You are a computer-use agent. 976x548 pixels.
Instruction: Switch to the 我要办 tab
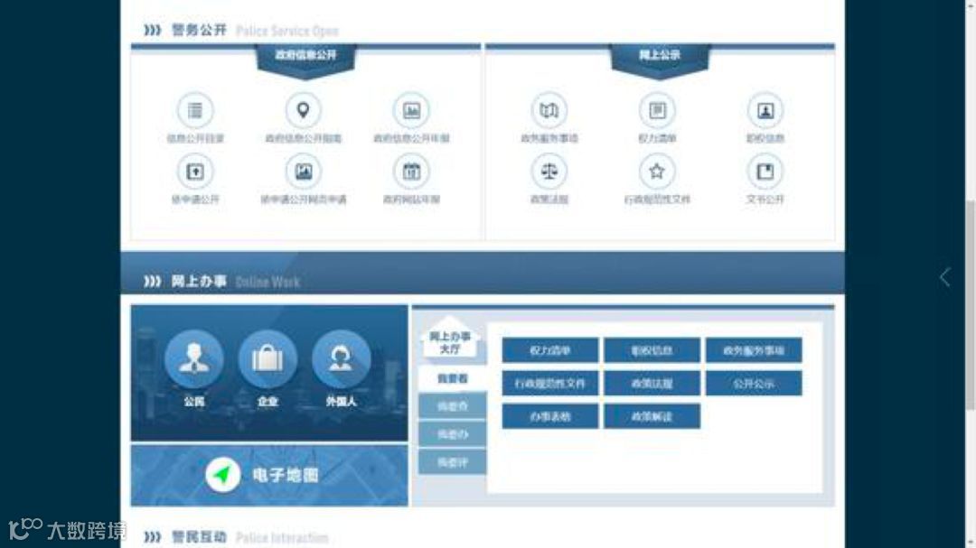(x=453, y=434)
